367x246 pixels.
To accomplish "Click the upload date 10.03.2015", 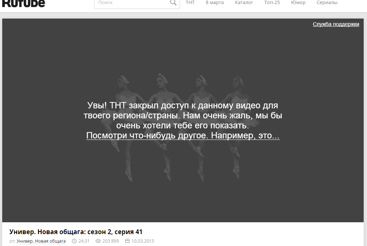I will 143,241.
